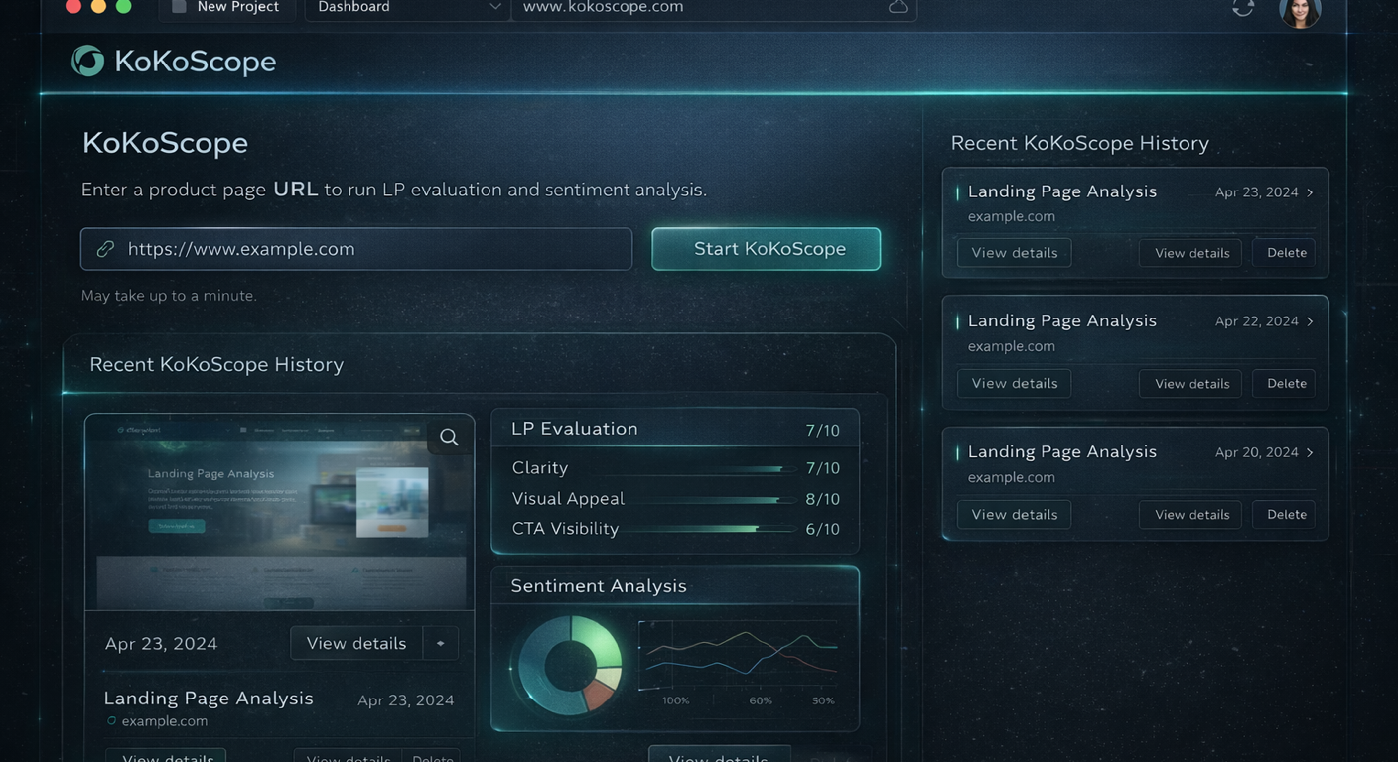The width and height of the screenshot is (1398, 762).
Task: Click the magnifier icon on the screenshot preview
Action: [449, 437]
